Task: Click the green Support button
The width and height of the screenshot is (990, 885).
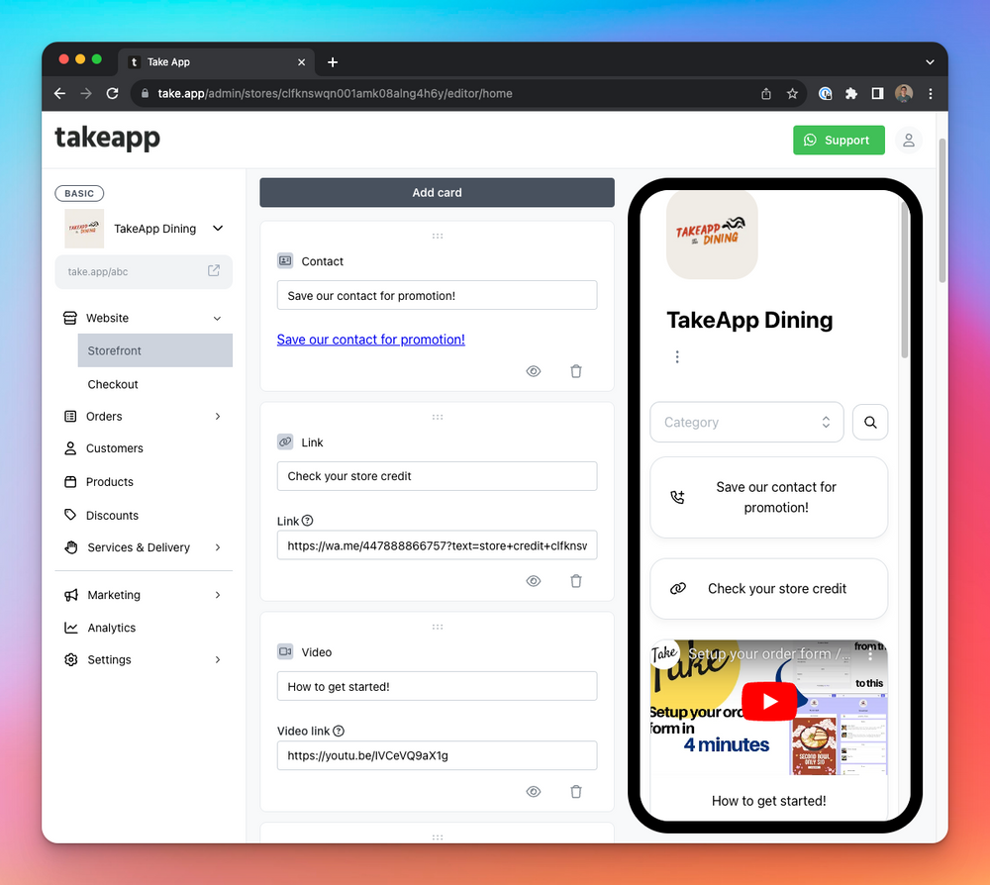Action: point(839,141)
